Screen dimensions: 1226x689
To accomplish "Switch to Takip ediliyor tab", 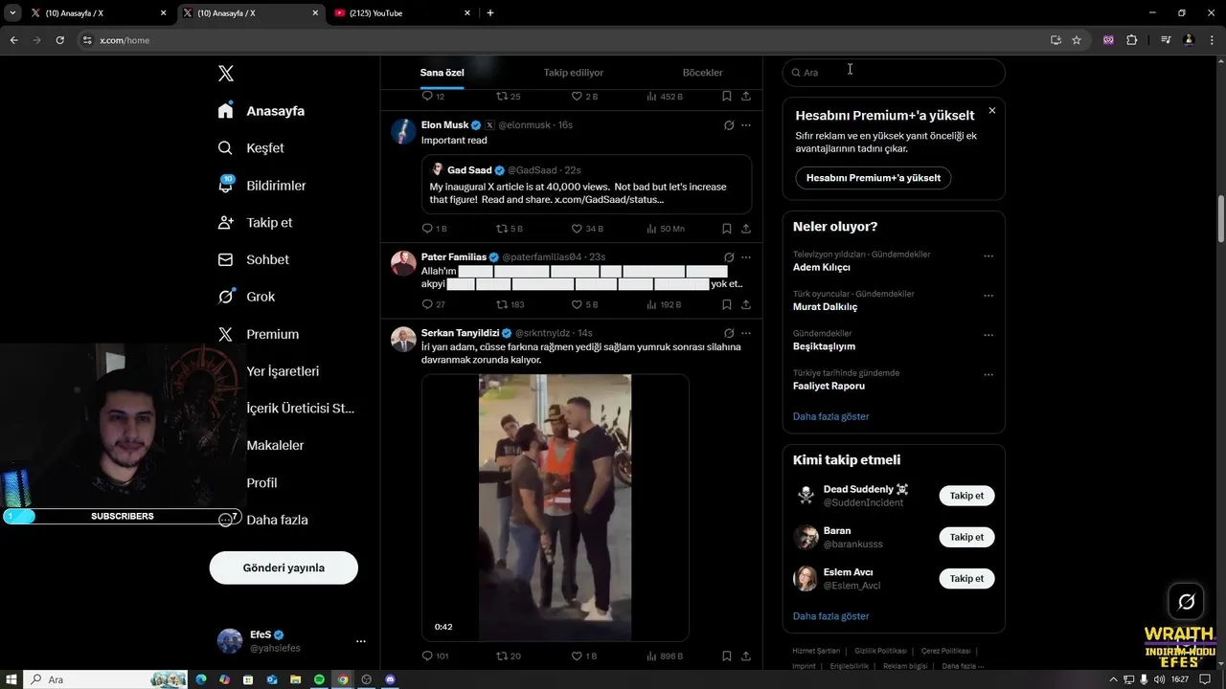I will pyautogui.click(x=573, y=73).
